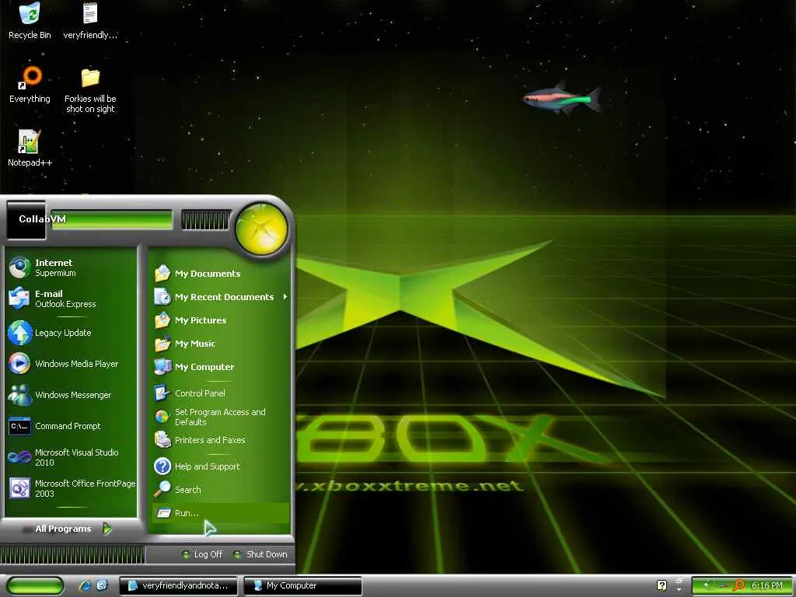The width and height of the screenshot is (796, 597).
Task: Open the Recycle Bin desktop icon
Action: 30,21
